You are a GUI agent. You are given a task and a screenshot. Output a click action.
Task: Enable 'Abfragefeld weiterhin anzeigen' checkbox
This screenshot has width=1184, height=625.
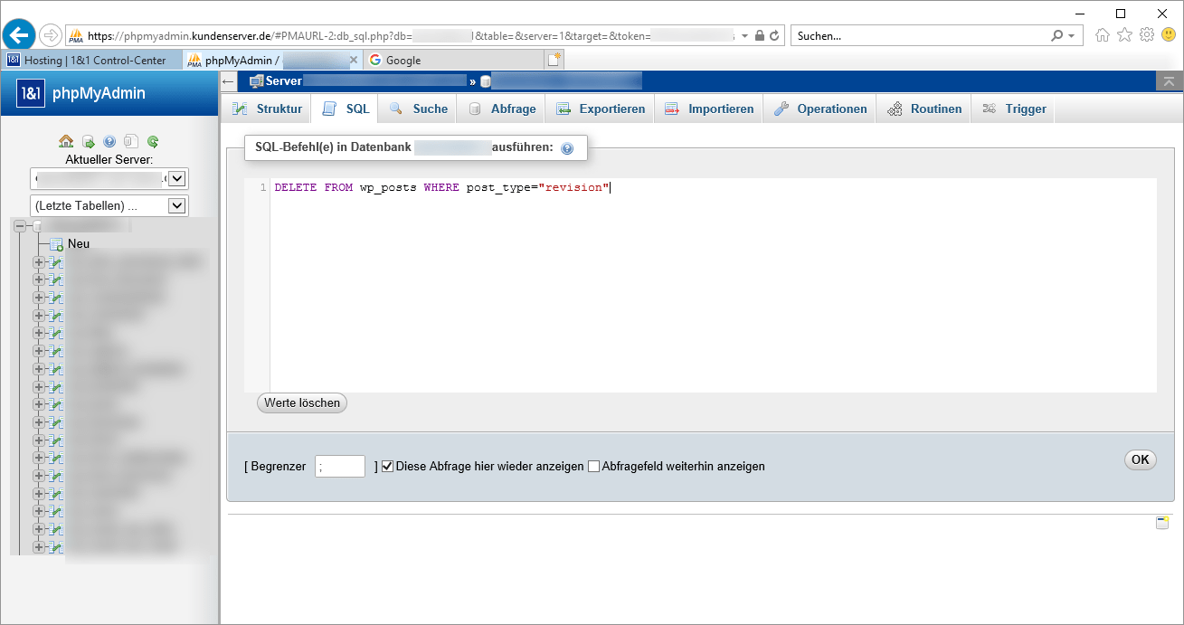click(594, 467)
